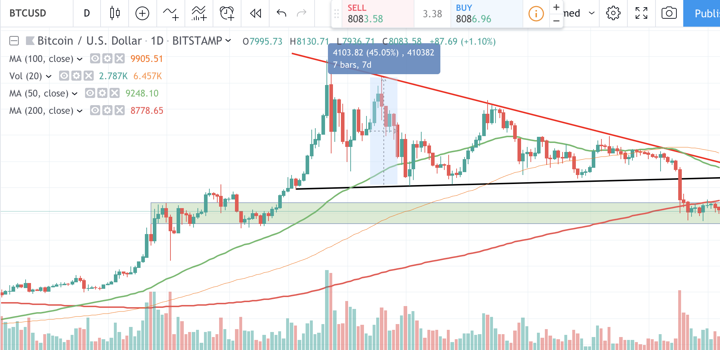Expand the MA (100, close) options arrow
The height and width of the screenshot is (350, 720).
[80, 59]
